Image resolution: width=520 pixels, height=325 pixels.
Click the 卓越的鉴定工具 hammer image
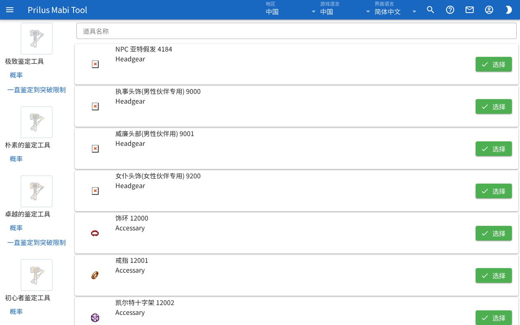tap(37, 191)
